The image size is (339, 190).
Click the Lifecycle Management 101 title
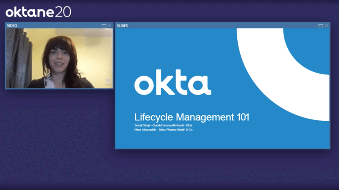point(192,117)
